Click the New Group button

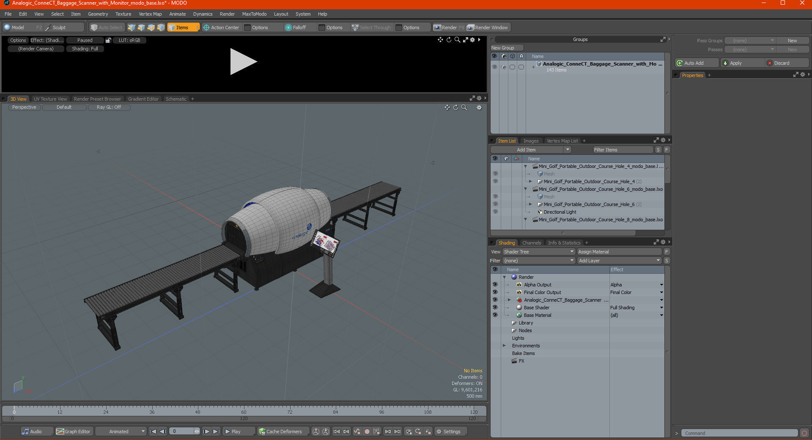[507, 48]
